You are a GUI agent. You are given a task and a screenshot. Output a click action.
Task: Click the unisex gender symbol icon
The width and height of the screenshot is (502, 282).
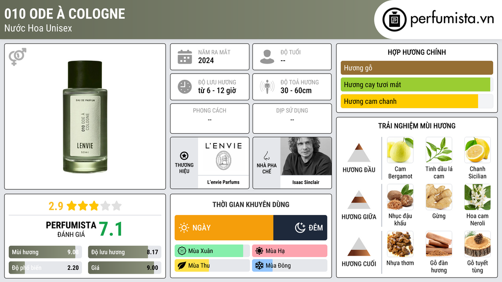pyautogui.click(x=18, y=57)
